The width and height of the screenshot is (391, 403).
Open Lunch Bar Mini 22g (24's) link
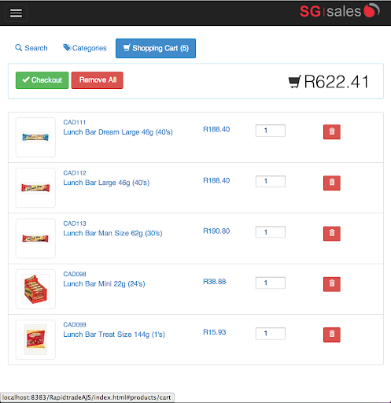point(104,284)
